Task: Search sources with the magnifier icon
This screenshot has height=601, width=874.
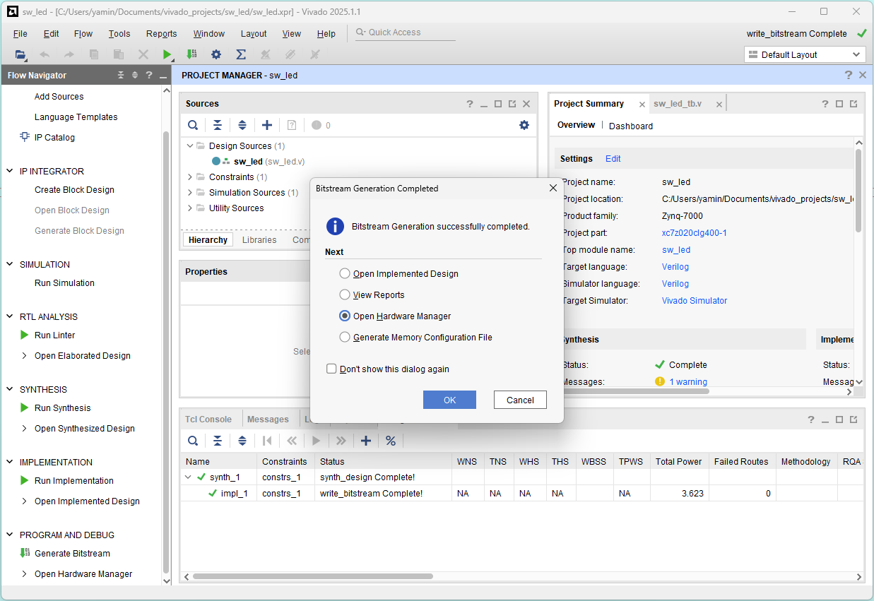Action: (x=193, y=125)
